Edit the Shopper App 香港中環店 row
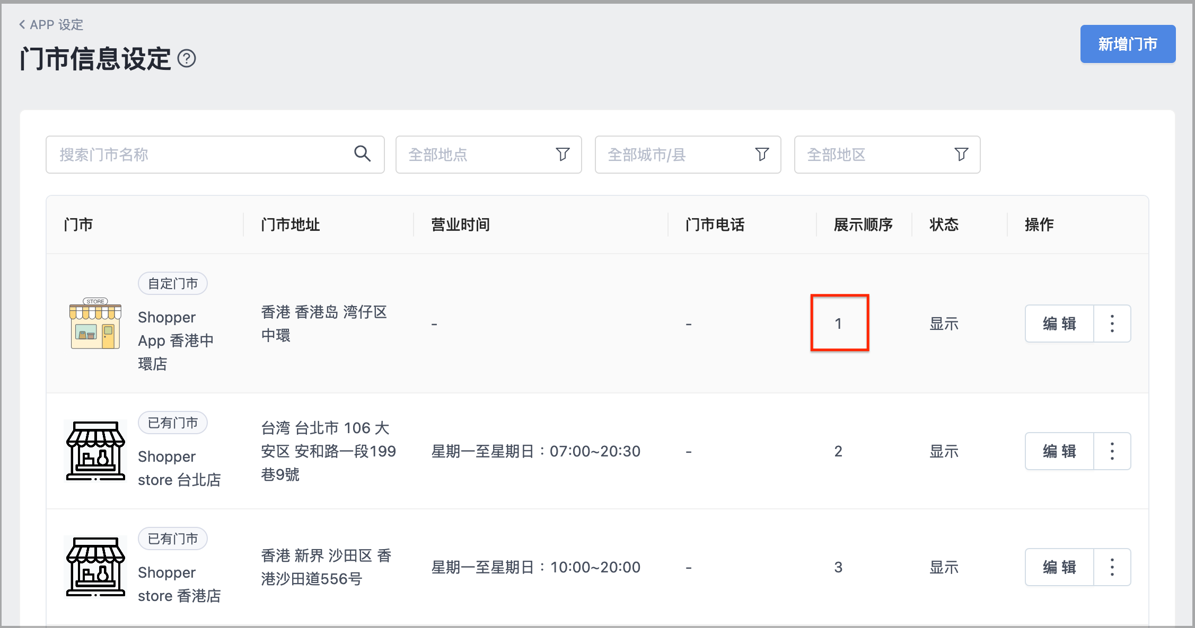Image resolution: width=1195 pixels, height=628 pixels. [x=1059, y=324]
